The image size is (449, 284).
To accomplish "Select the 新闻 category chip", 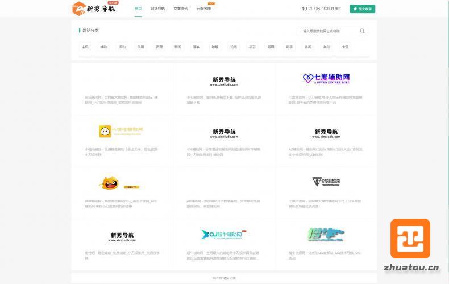I will pyautogui.click(x=178, y=47).
